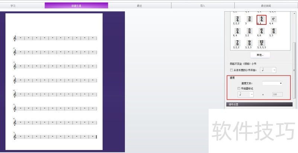Choose the 4/4 time signature
Screen dimensions: 298x153
(x=261, y=19)
